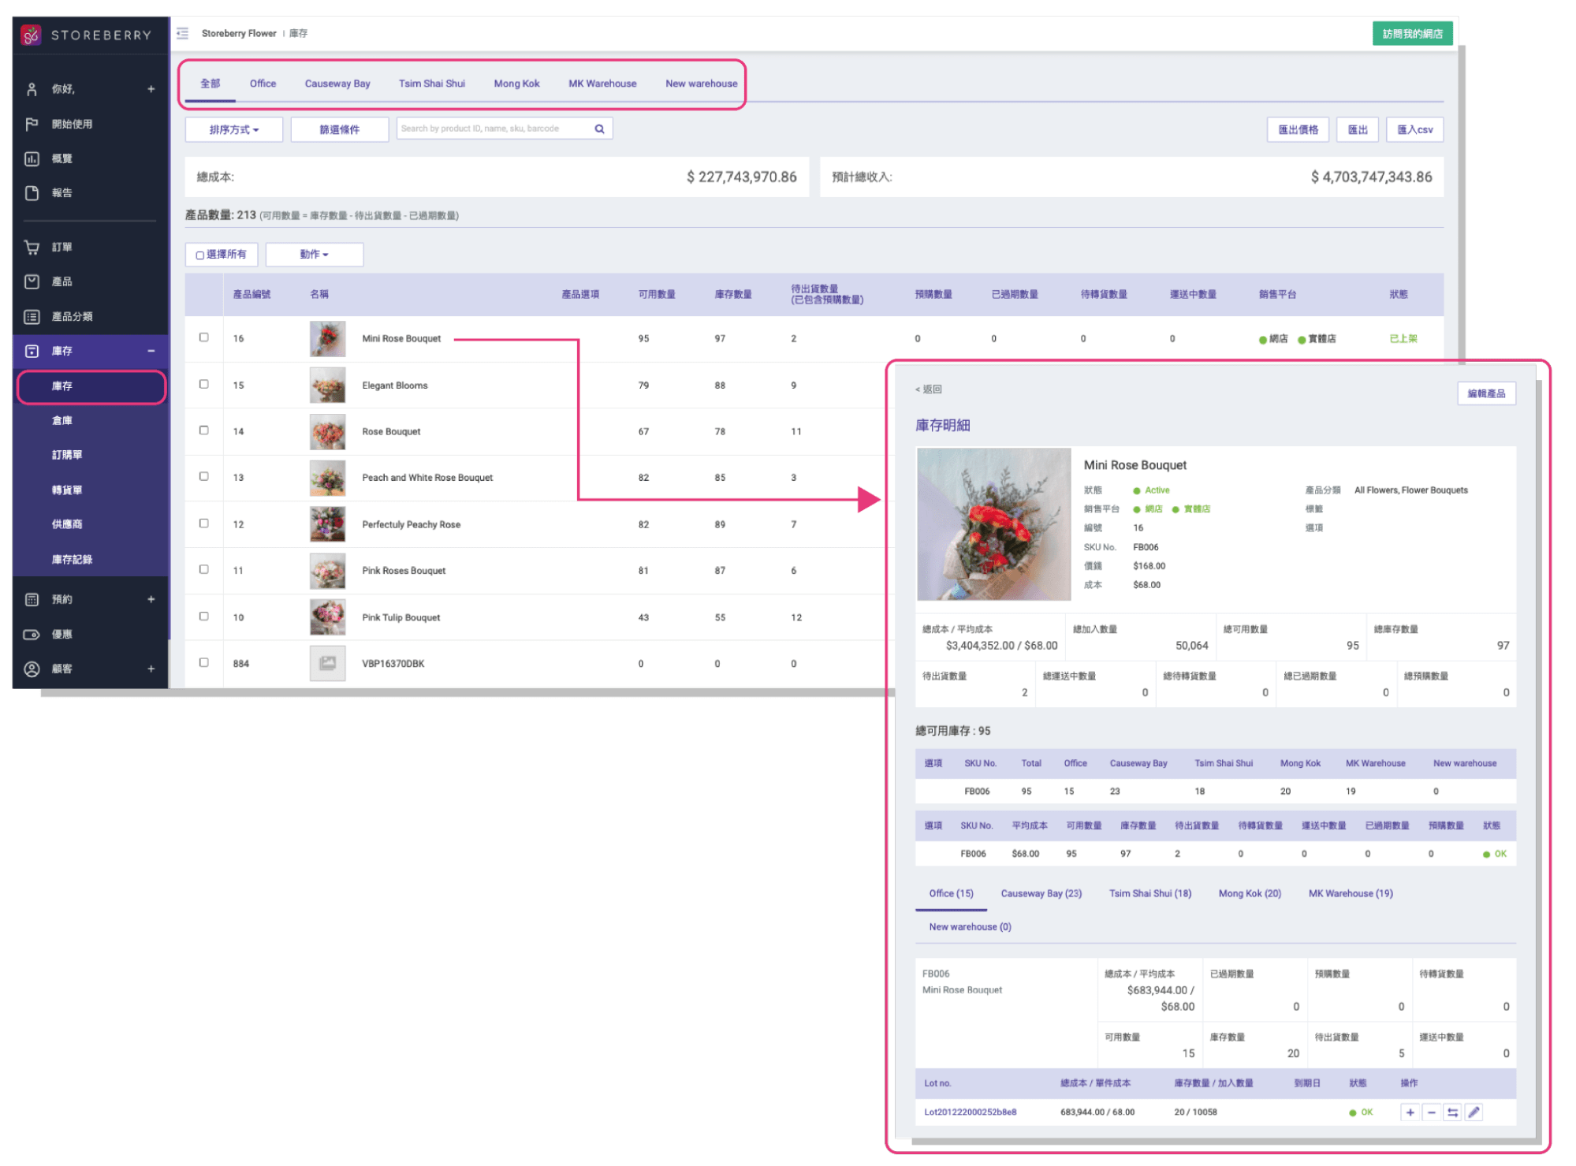
Task: Open the Products box icon
Action: [32, 281]
